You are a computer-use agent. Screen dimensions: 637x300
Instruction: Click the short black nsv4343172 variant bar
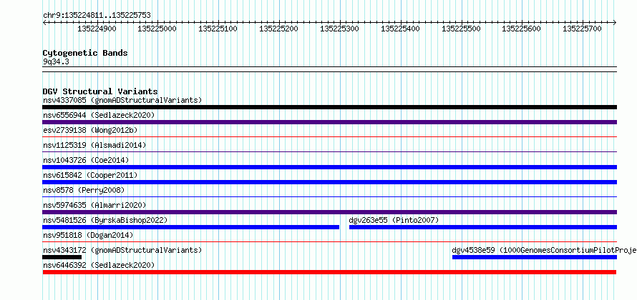(x=62, y=257)
